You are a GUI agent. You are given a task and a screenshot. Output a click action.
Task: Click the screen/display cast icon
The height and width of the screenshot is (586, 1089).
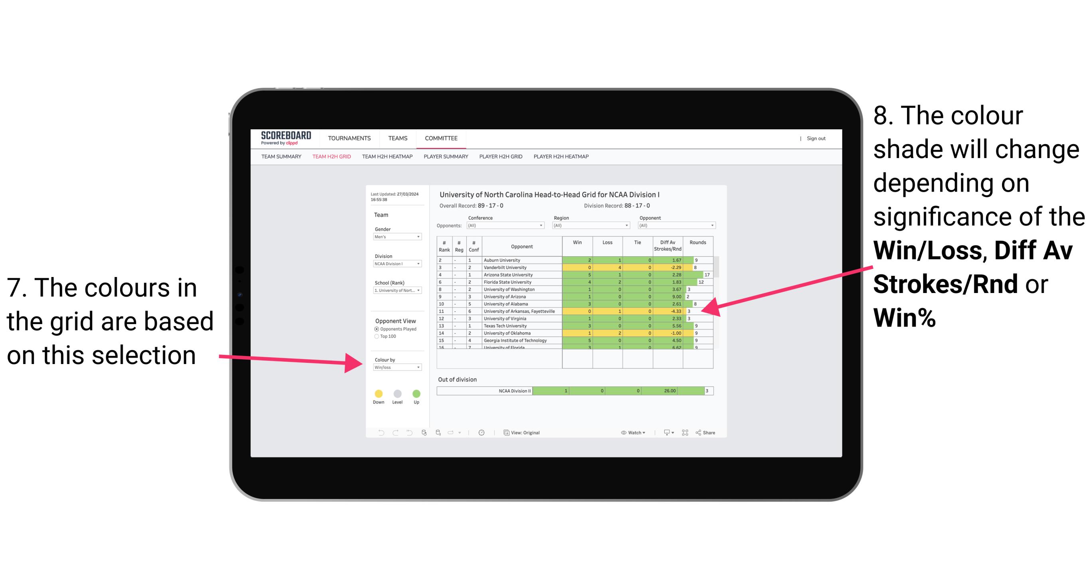coord(665,432)
